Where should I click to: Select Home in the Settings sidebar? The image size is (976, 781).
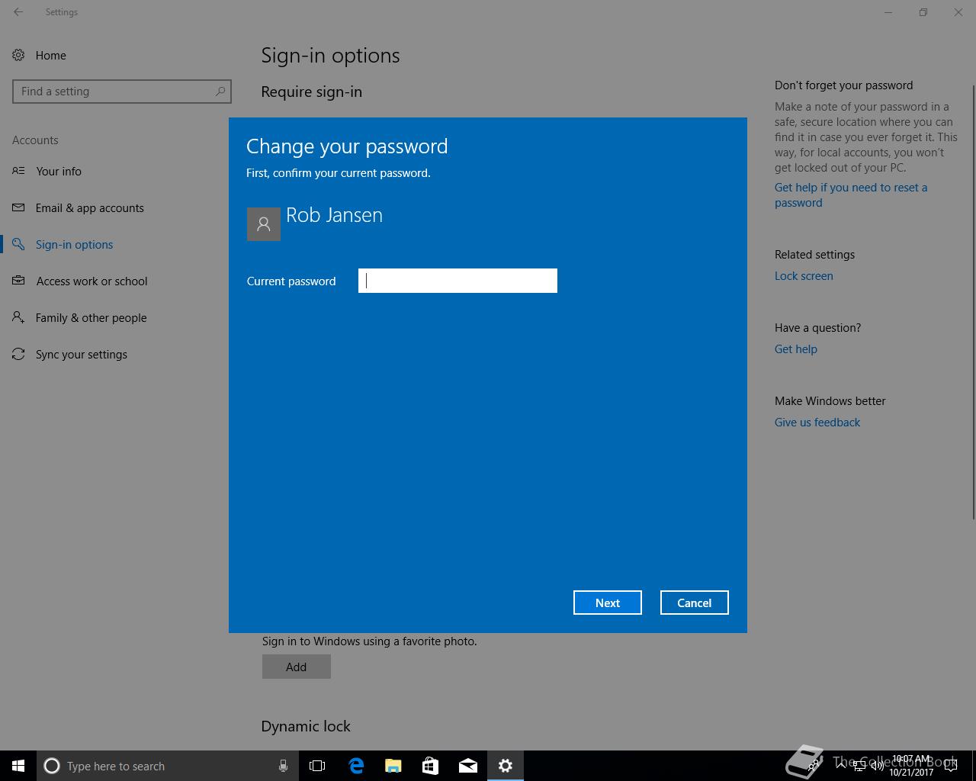point(114,55)
